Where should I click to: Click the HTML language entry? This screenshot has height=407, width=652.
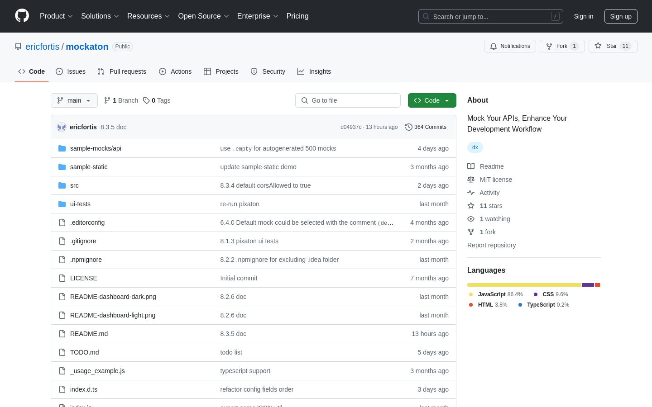click(488, 305)
